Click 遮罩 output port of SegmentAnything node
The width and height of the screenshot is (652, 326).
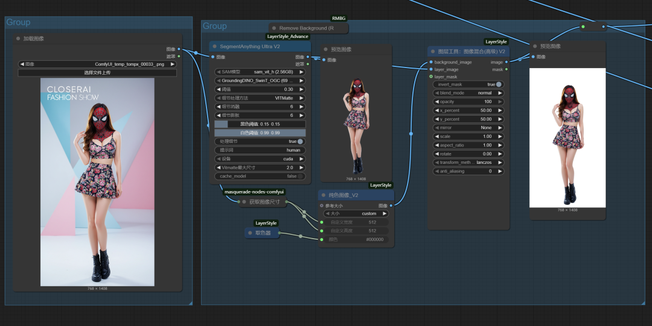pos(308,64)
